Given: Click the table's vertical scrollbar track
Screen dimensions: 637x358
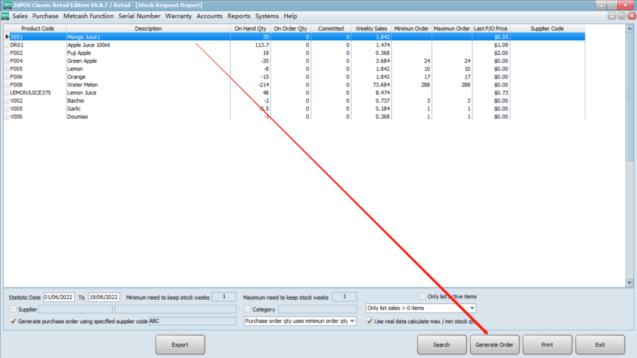Looking at the screenshot, I should [629, 186].
